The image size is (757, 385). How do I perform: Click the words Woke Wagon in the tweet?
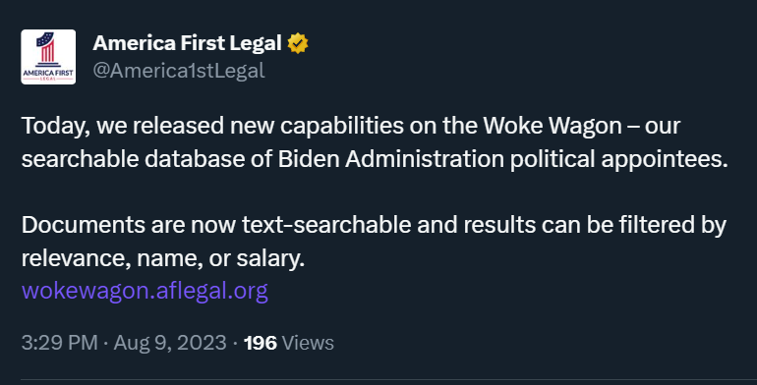pyautogui.click(x=553, y=126)
